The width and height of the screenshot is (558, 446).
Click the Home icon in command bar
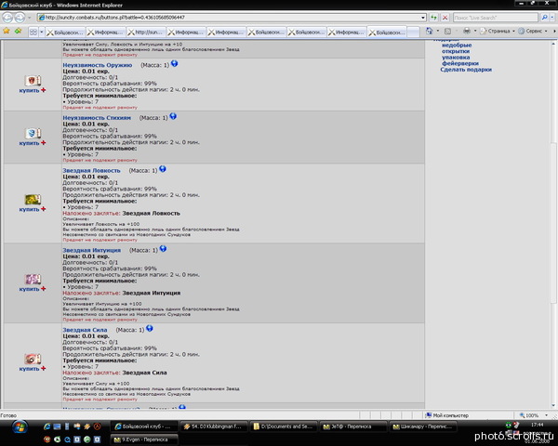coord(430,32)
